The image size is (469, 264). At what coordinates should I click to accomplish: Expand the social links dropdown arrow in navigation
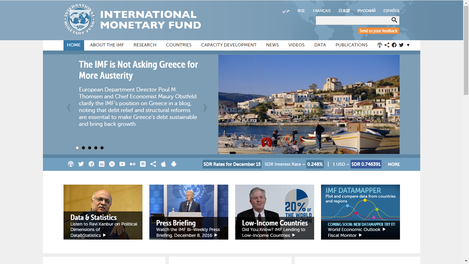[x=408, y=45]
